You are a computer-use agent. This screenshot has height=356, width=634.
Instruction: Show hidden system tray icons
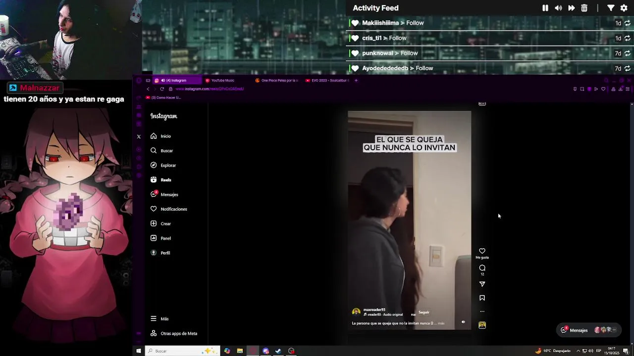tap(578, 351)
